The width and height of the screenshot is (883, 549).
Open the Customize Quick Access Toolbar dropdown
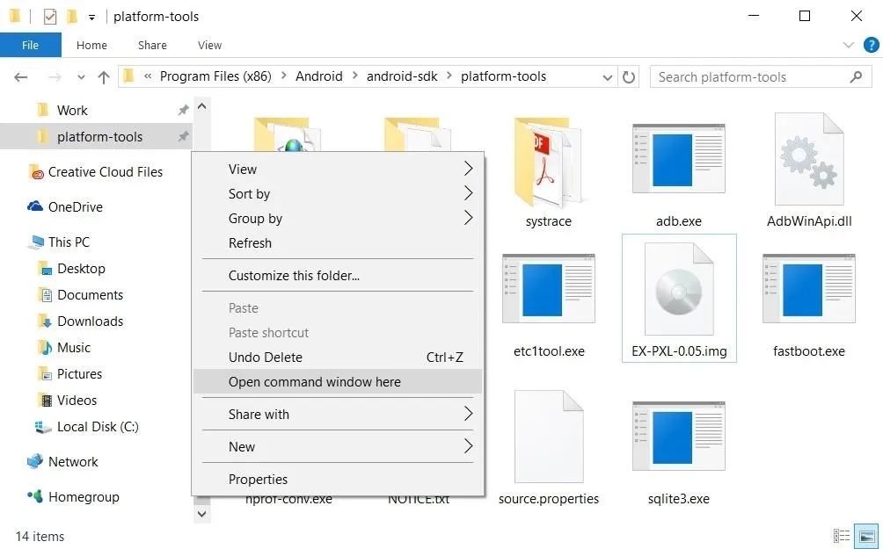click(x=91, y=18)
